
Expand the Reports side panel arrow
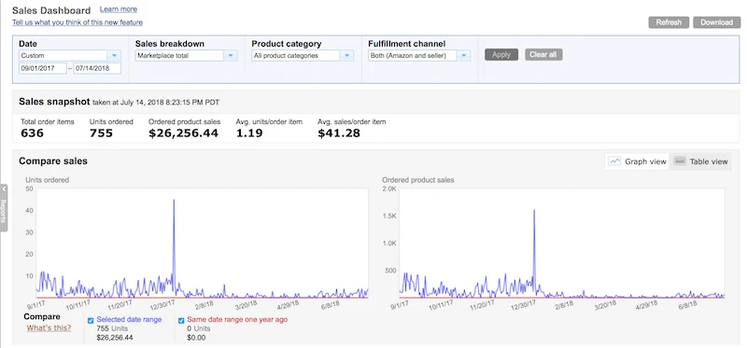pyautogui.click(x=4, y=189)
